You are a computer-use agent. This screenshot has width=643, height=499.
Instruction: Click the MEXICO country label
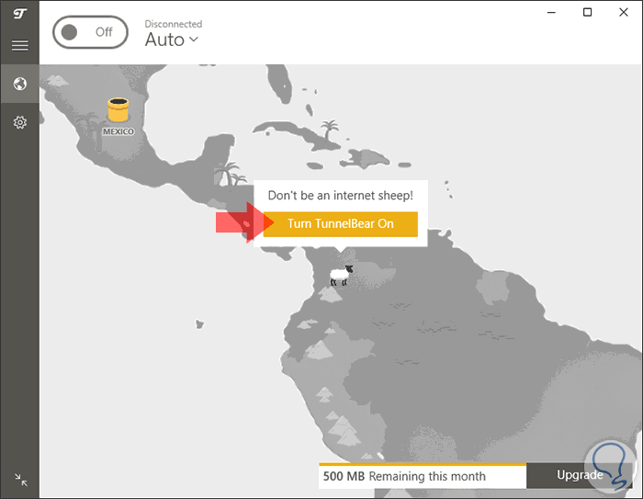pos(118,131)
